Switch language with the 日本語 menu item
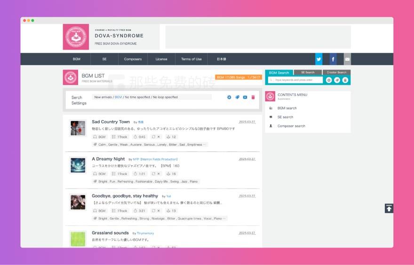The image size is (414, 265). [x=221, y=59]
